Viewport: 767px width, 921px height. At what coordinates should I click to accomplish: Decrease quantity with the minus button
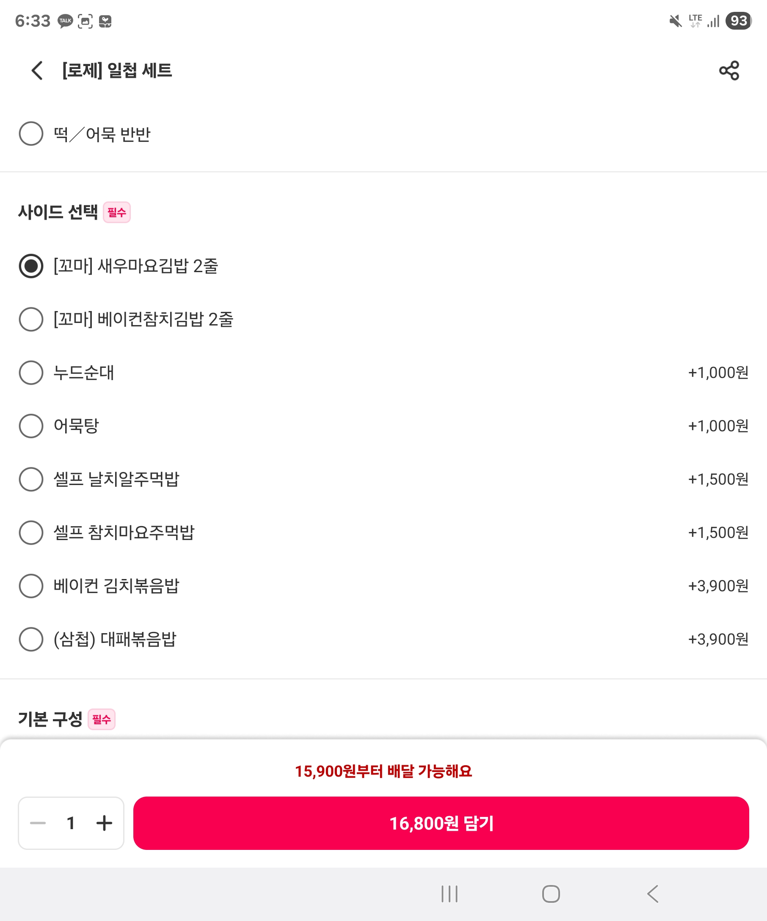click(x=38, y=823)
